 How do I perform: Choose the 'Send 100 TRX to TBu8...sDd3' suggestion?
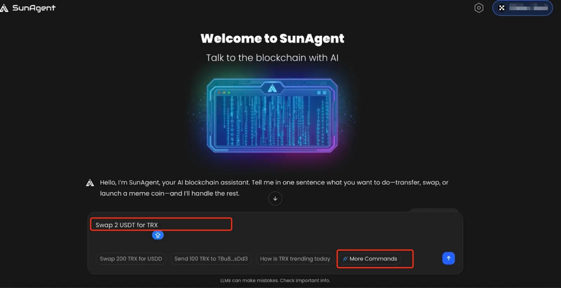click(210, 259)
